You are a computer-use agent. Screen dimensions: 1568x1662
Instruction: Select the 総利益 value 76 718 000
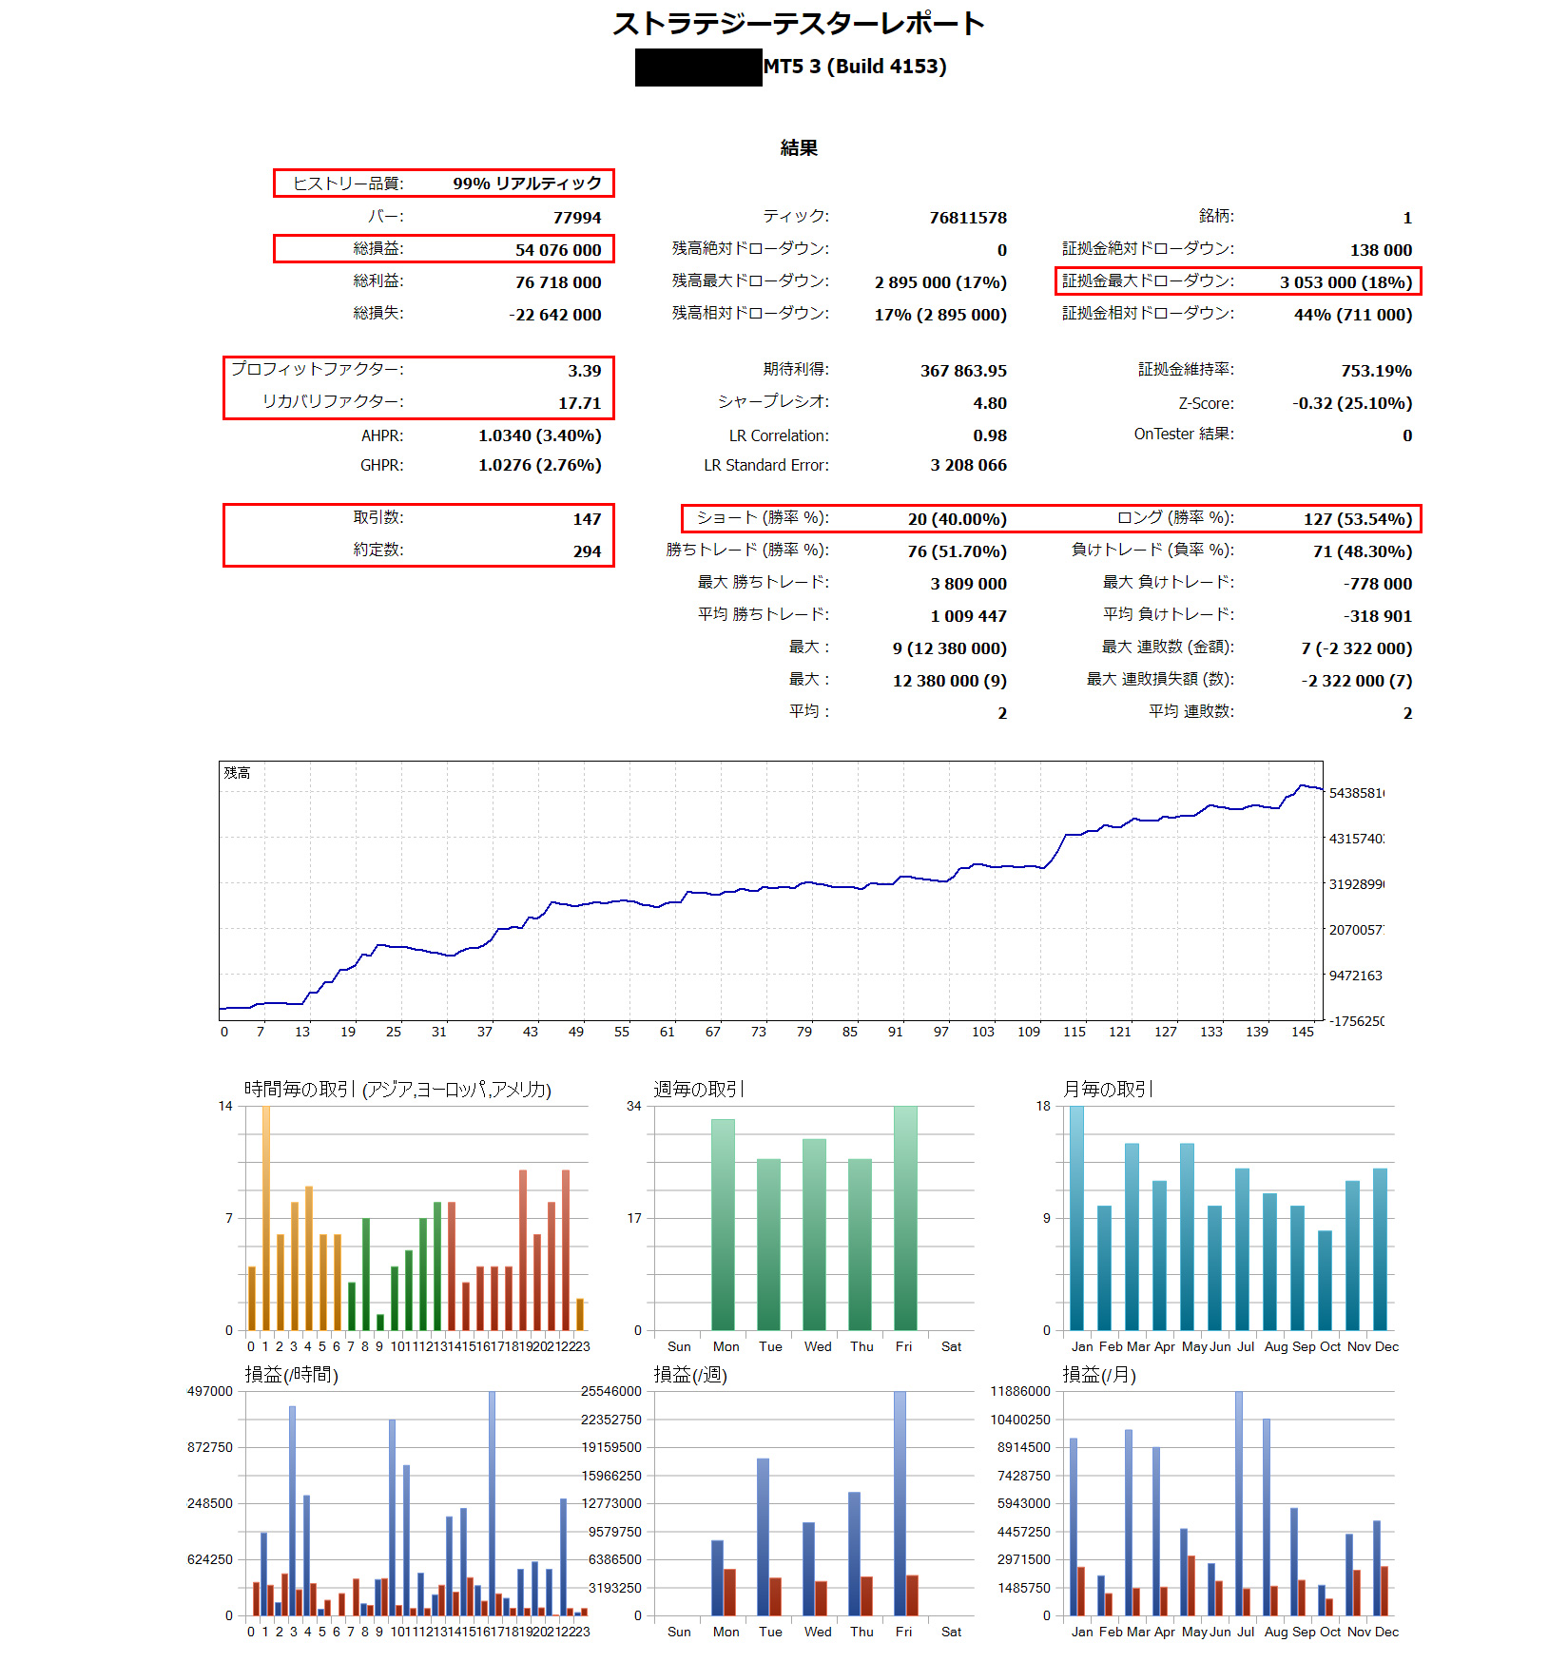tap(558, 282)
